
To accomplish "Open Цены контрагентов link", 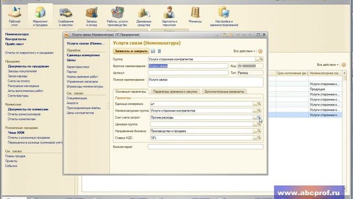I will (80, 113).
